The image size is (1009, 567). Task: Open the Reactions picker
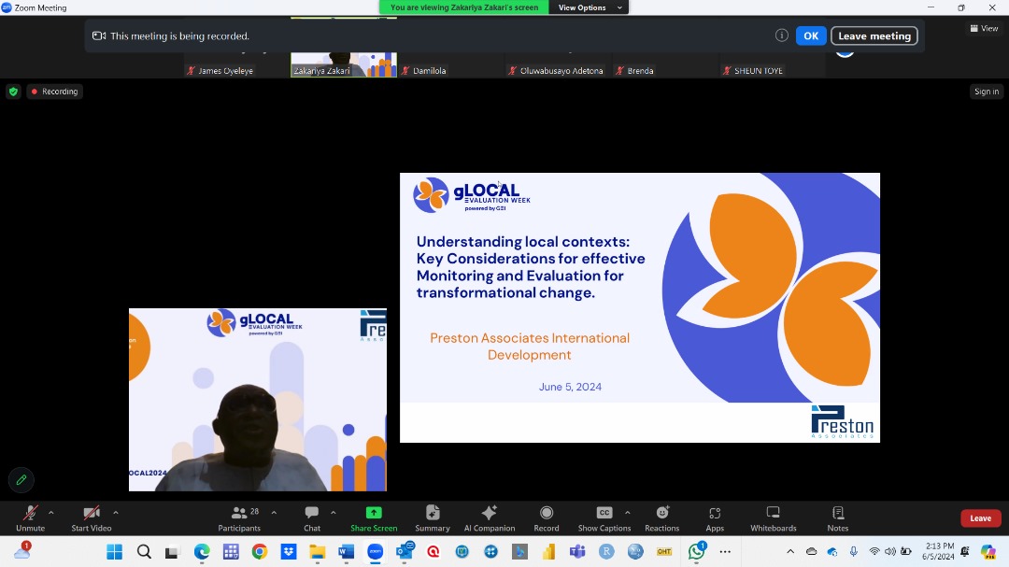tap(662, 518)
